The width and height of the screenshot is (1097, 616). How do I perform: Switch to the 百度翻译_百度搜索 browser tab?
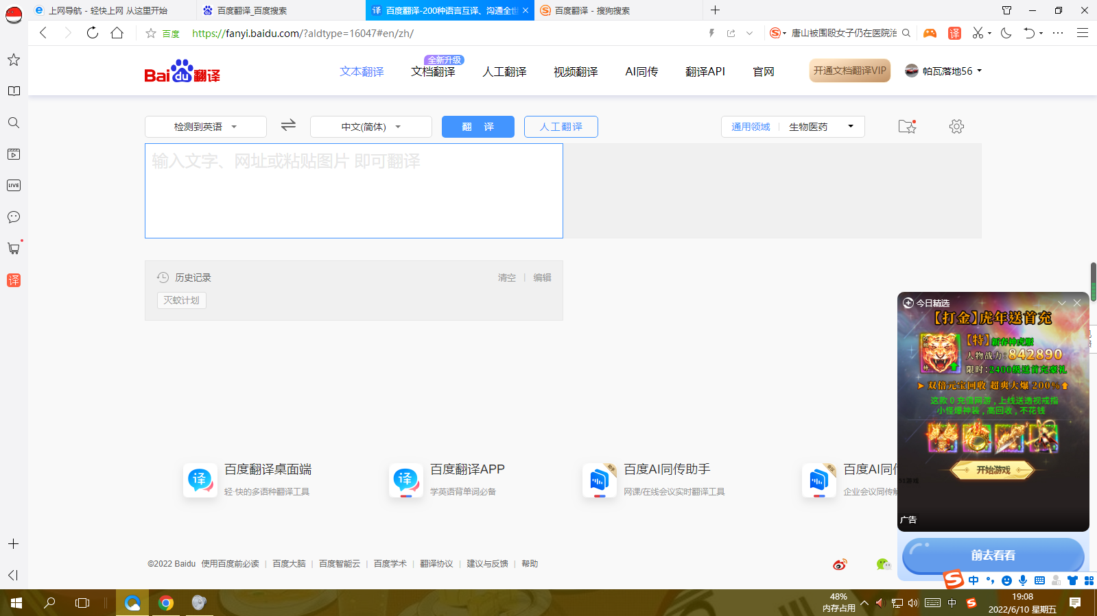pos(281,10)
